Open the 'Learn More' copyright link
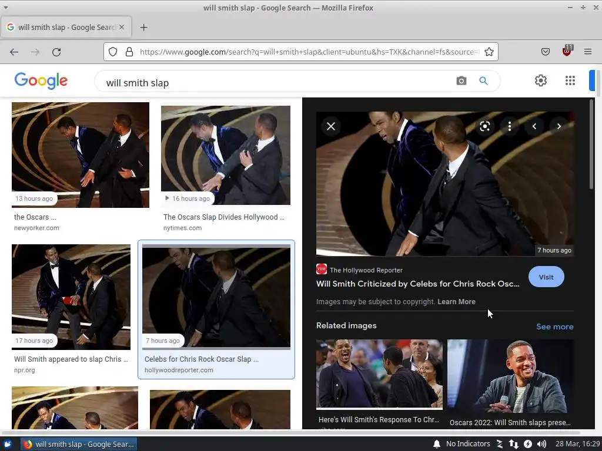 click(x=456, y=302)
